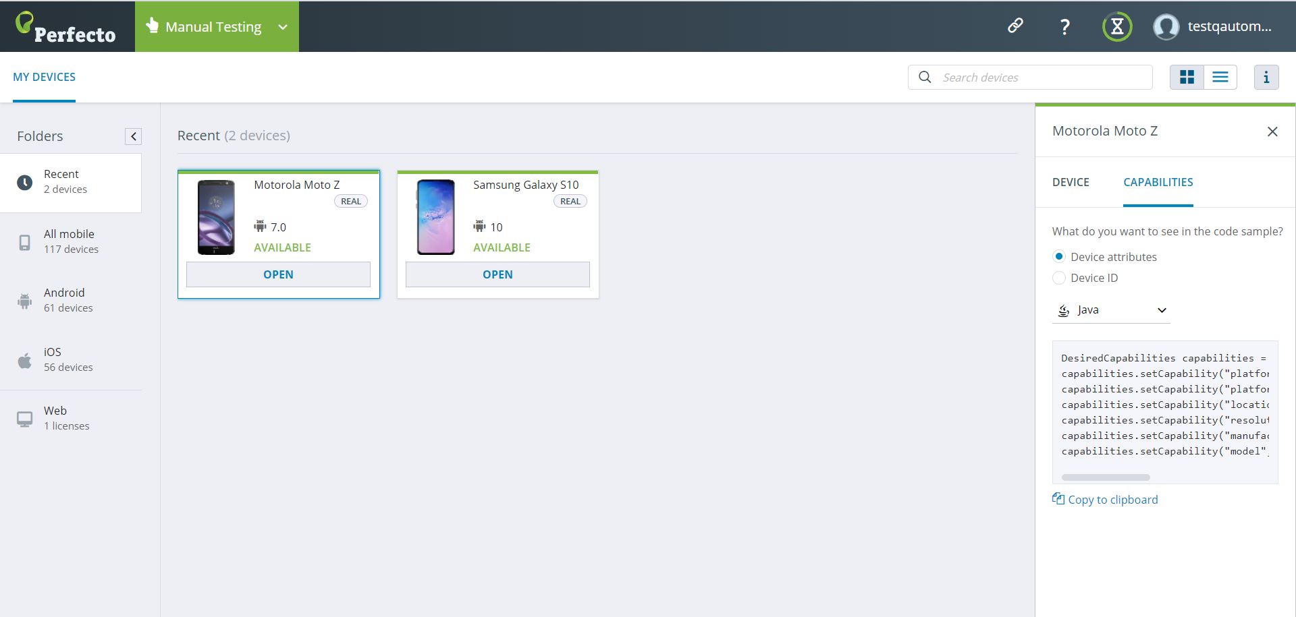
Task: Switch to list view
Action: click(1220, 78)
